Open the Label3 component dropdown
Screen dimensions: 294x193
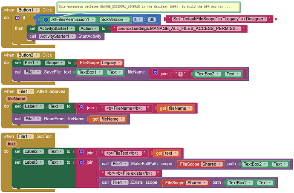[34, 162]
